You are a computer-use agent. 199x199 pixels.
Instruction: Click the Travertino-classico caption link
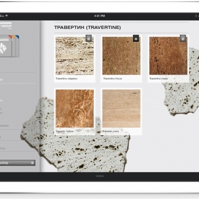tap(67, 79)
